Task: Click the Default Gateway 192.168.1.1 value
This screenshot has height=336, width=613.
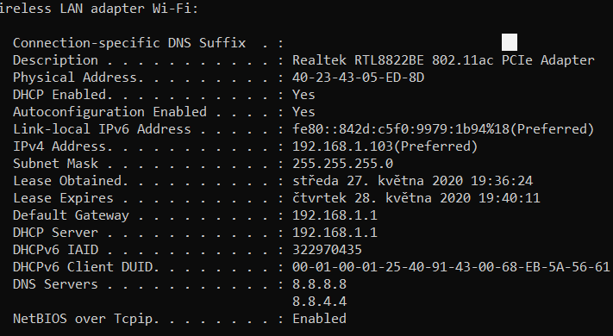Action: pos(335,215)
